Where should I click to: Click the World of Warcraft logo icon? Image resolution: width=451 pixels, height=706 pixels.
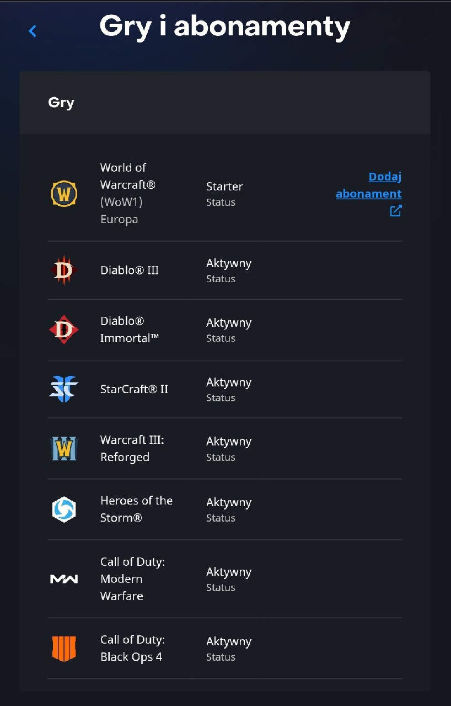point(64,194)
